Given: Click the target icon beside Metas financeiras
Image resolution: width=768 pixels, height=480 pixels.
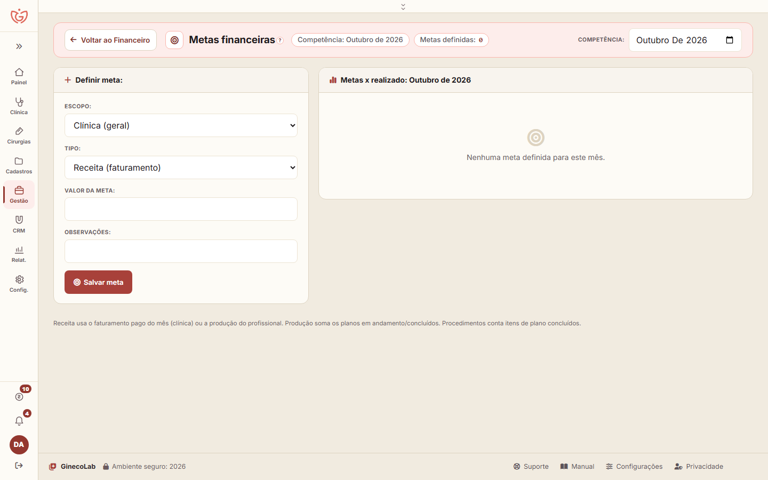Looking at the screenshot, I should click(x=174, y=40).
